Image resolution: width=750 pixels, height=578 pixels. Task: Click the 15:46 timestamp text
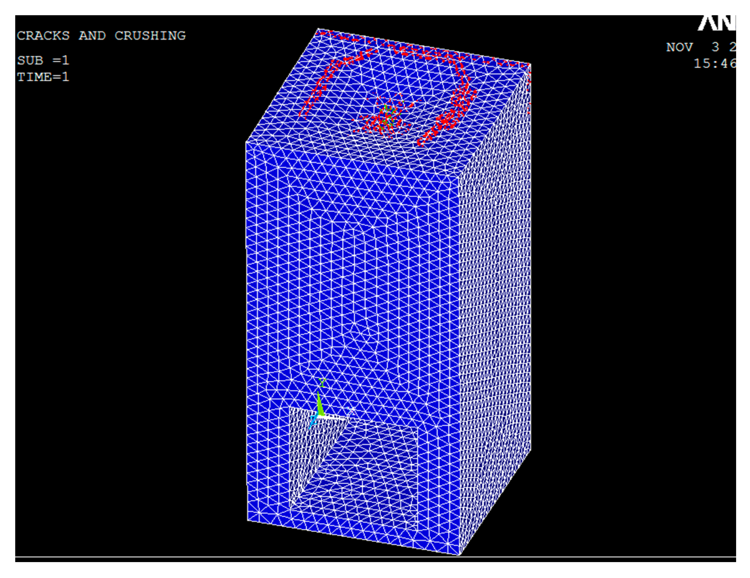[714, 63]
